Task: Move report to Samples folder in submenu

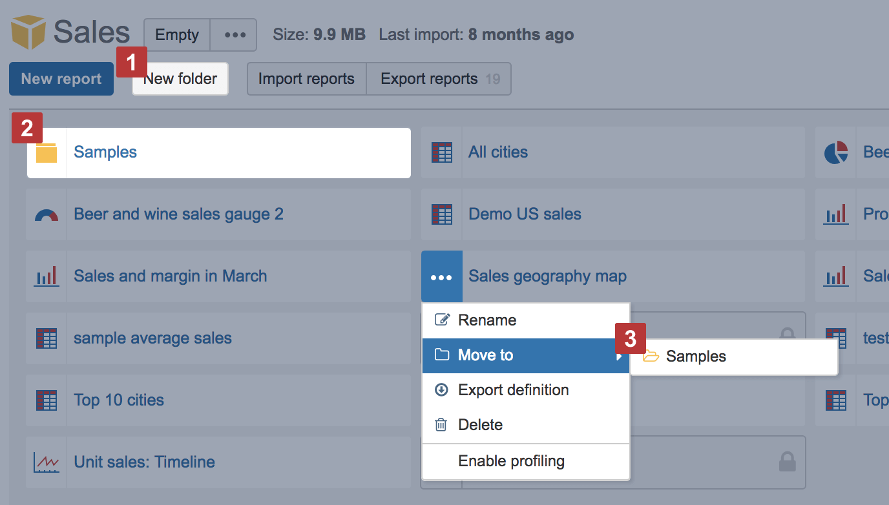Action: click(696, 356)
